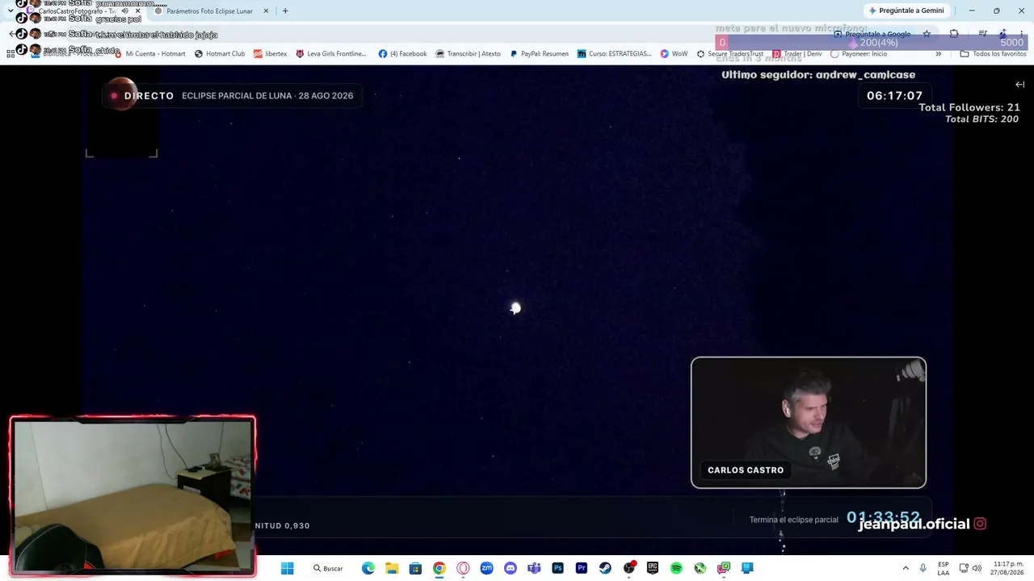Viewport: 1034px width, 581px height.
Task: Expand the hidden system tray icons chevron
Action: [906, 568]
